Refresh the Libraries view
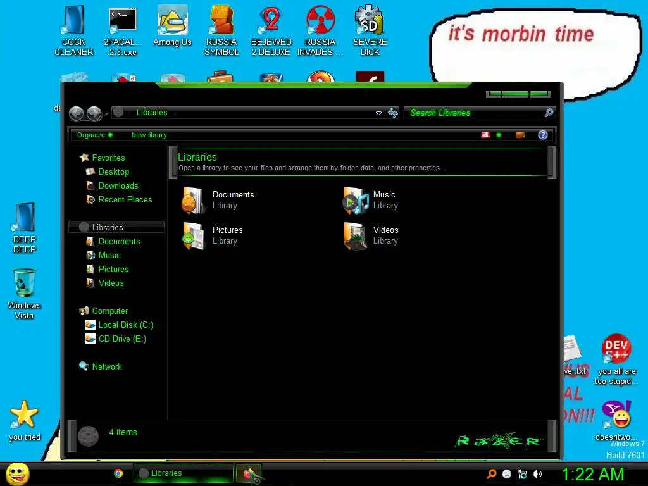Viewport: 648px width, 486px height. click(392, 113)
